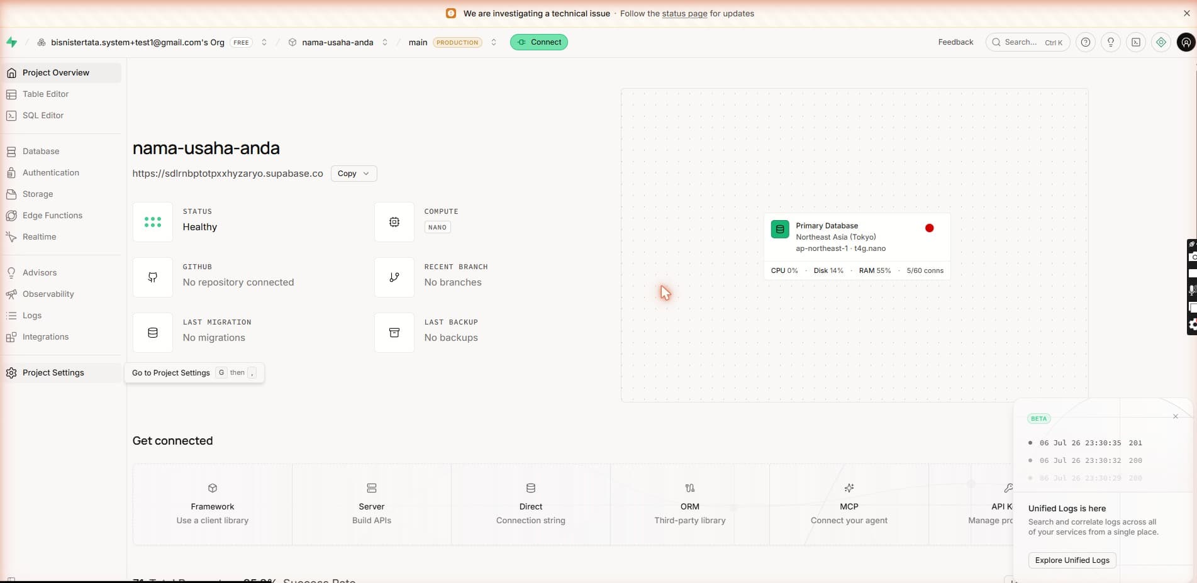Open Storage in sidebar

click(x=62, y=194)
